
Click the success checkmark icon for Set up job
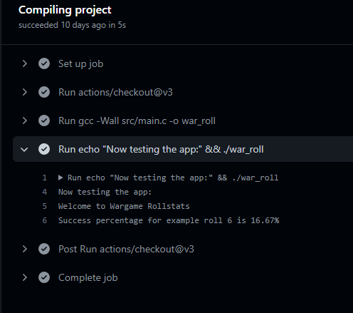coord(44,63)
